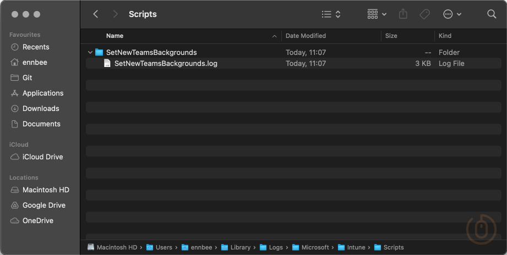Sort by Date Modified column
The width and height of the screenshot is (507, 255).
coord(306,36)
